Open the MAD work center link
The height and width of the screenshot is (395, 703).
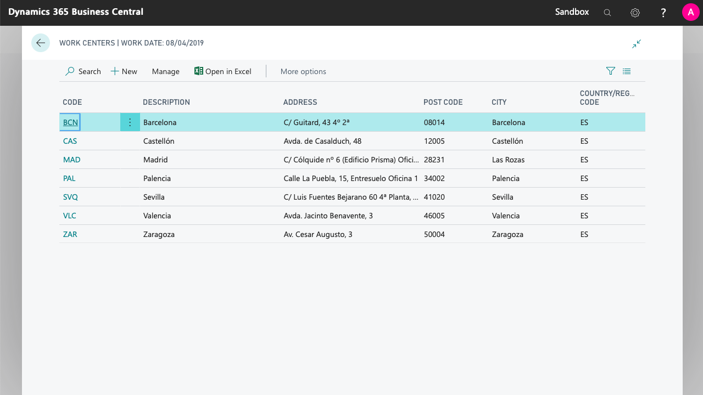(x=71, y=160)
